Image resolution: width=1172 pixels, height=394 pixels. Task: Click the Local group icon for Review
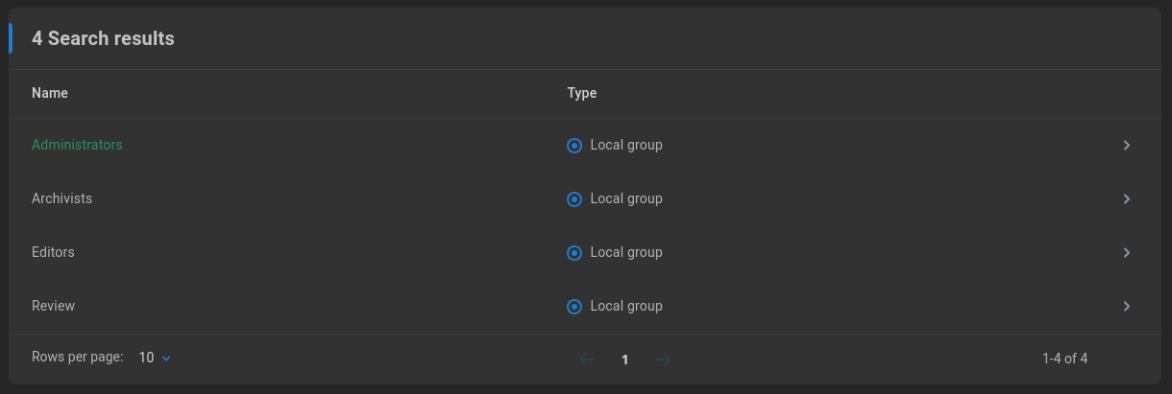pyautogui.click(x=574, y=307)
